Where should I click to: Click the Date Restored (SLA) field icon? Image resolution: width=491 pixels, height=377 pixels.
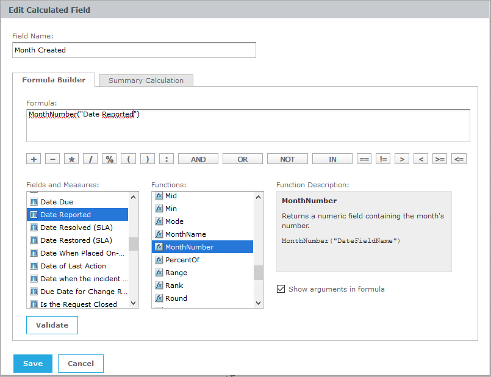34,240
